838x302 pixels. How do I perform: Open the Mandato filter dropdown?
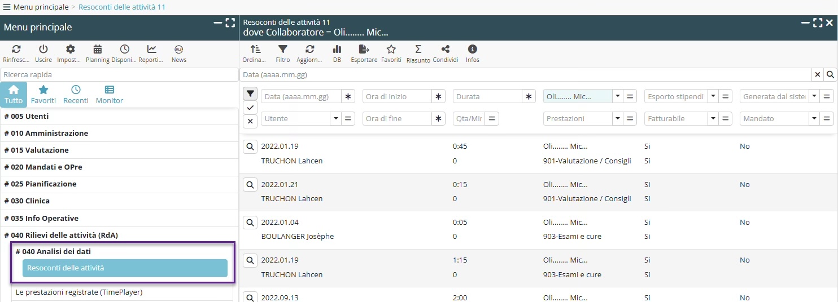814,119
